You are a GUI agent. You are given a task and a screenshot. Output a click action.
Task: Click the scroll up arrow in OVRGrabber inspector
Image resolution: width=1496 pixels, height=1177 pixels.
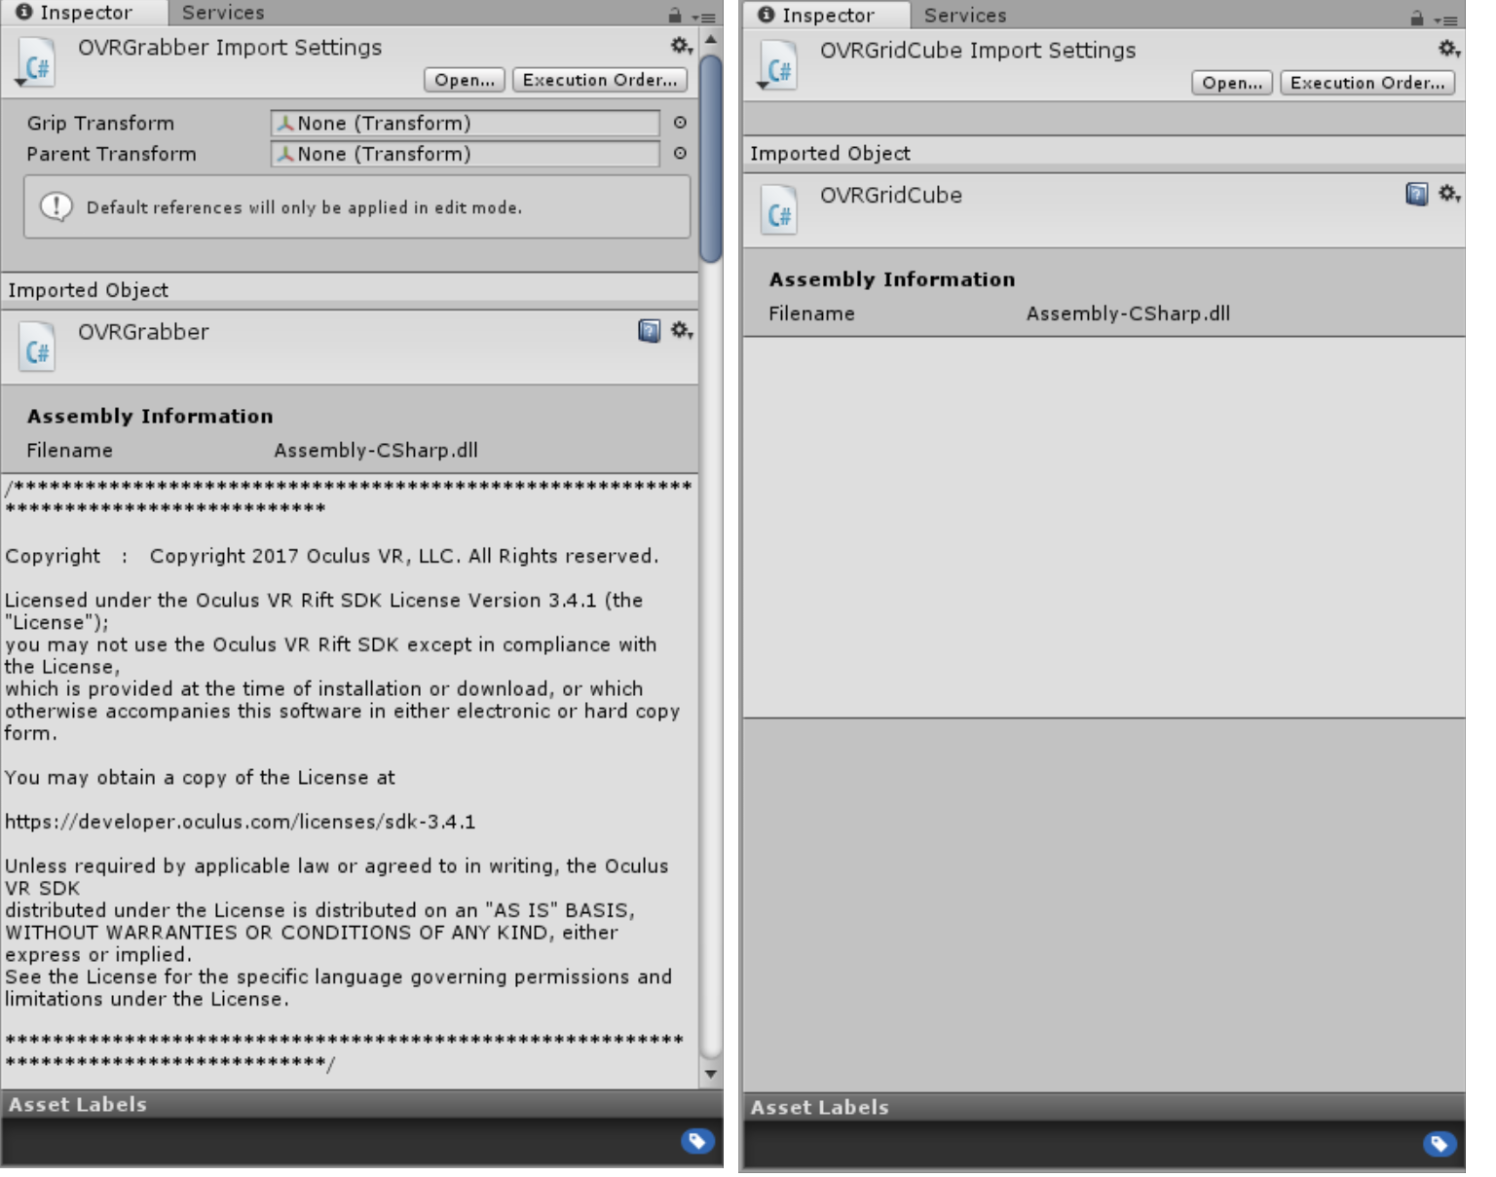[x=711, y=40]
